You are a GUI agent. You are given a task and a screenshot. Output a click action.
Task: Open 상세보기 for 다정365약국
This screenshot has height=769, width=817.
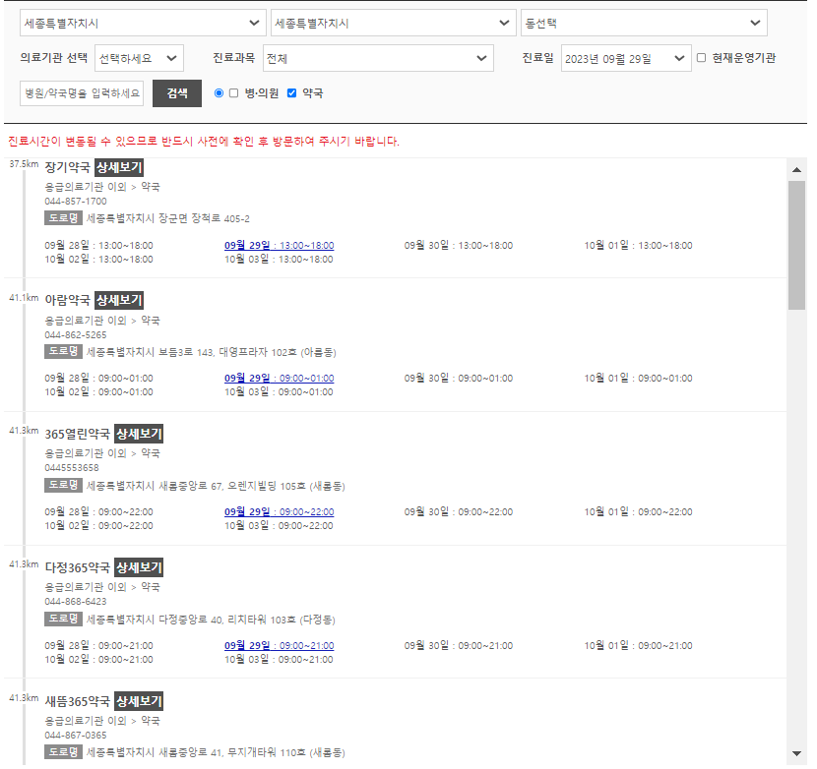point(139,567)
